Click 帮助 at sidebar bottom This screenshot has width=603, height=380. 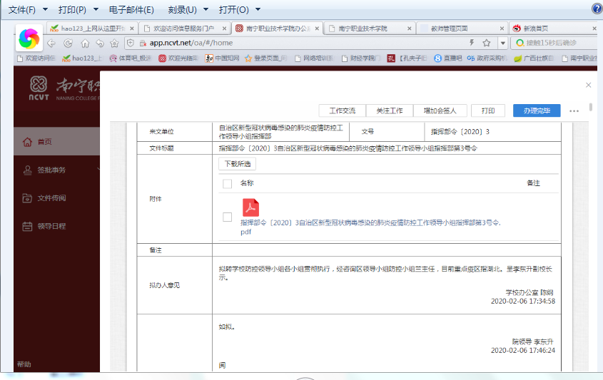tap(24, 364)
